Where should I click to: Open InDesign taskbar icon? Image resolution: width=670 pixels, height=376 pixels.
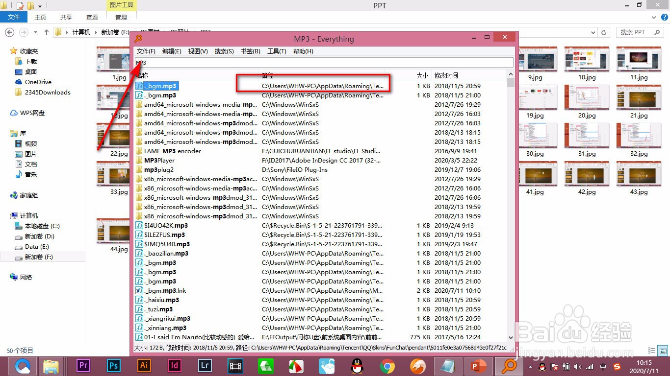[x=175, y=366]
